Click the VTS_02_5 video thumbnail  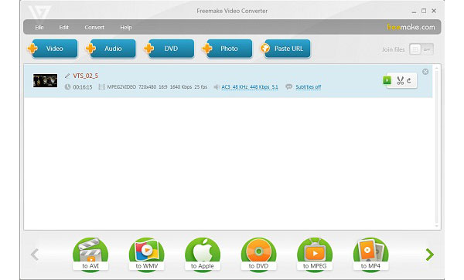tap(46, 80)
